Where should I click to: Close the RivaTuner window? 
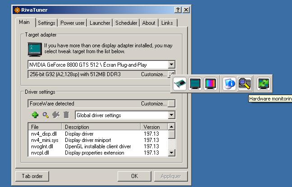pyautogui.click(x=186, y=9)
